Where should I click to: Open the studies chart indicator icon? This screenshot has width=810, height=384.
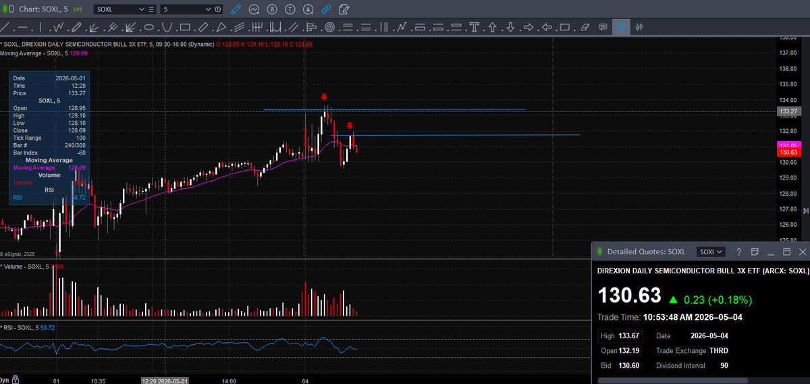[x=254, y=9]
